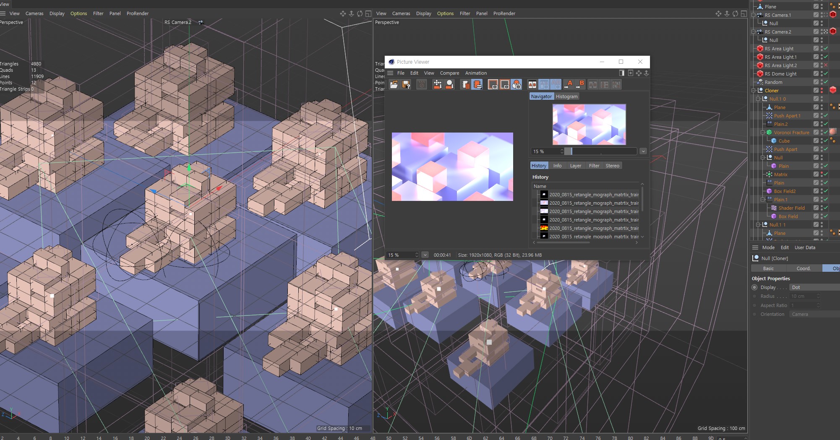Viewport: 840px width, 440px height.
Task: Click Mode in Attribute Manager
Action: coord(768,247)
